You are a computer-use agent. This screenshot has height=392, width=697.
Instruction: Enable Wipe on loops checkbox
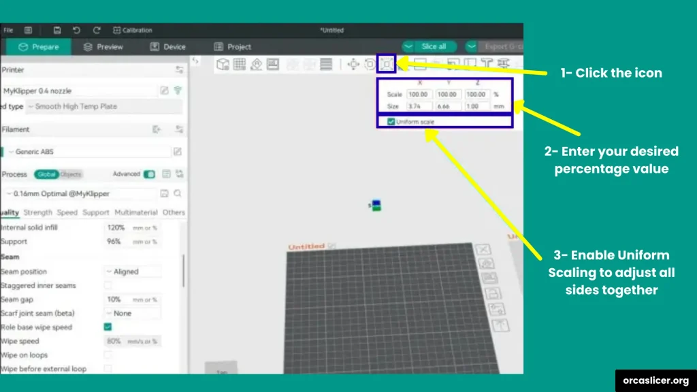pyautogui.click(x=108, y=355)
